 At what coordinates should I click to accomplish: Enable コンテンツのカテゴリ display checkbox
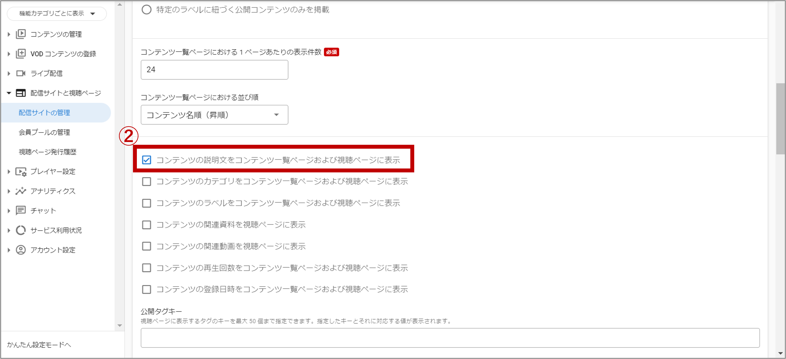(x=146, y=182)
